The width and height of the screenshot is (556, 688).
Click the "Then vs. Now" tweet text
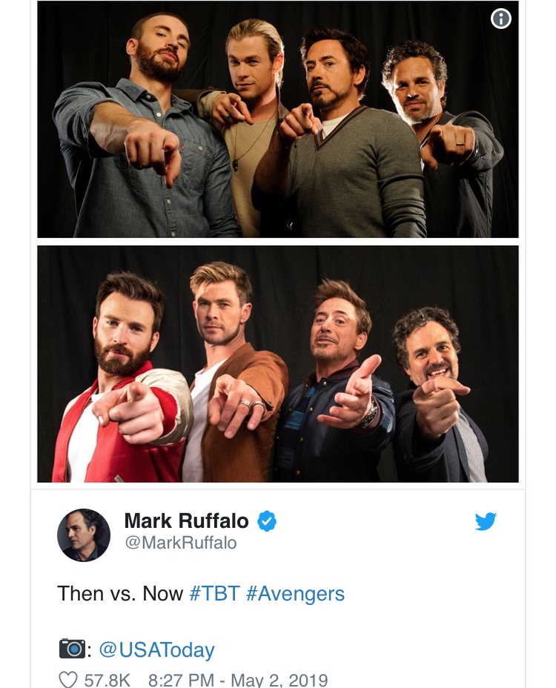121,594
